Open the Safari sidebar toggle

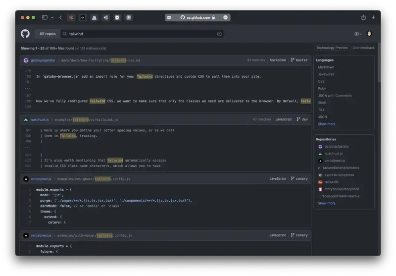coord(45,17)
